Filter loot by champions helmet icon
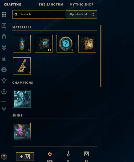 (x=4, y=37)
